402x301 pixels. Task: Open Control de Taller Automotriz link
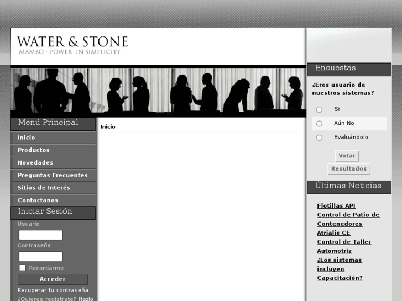pos(344,246)
